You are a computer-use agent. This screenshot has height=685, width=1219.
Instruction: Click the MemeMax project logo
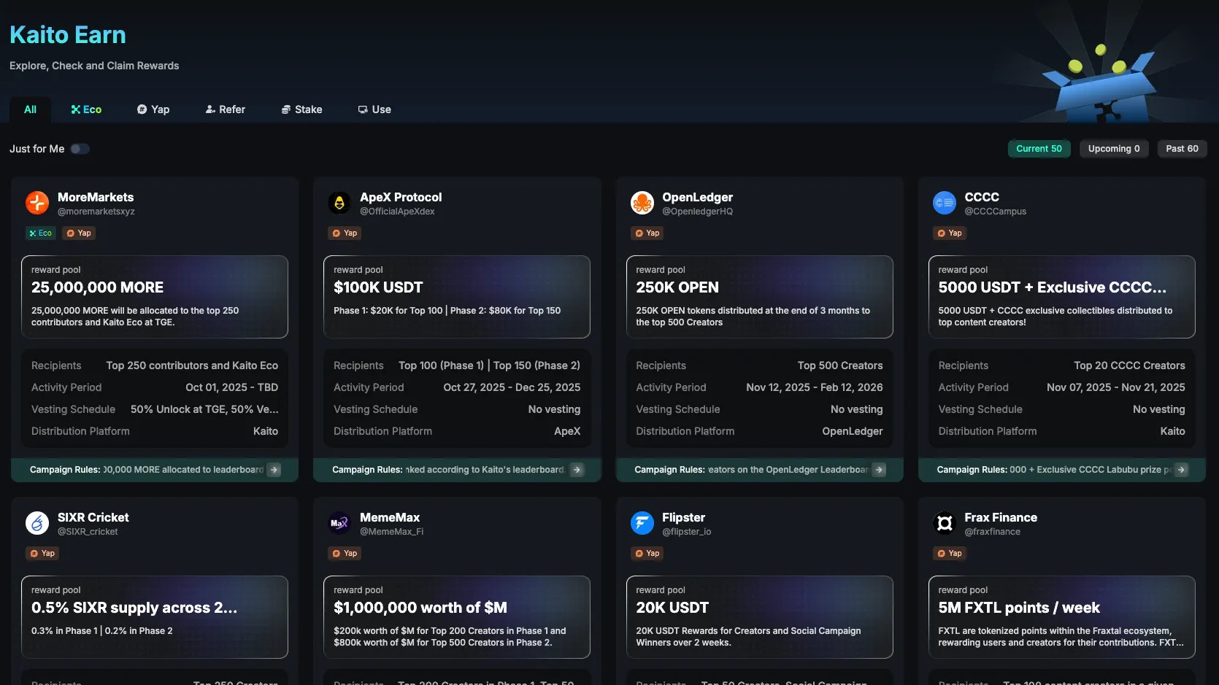(339, 523)
